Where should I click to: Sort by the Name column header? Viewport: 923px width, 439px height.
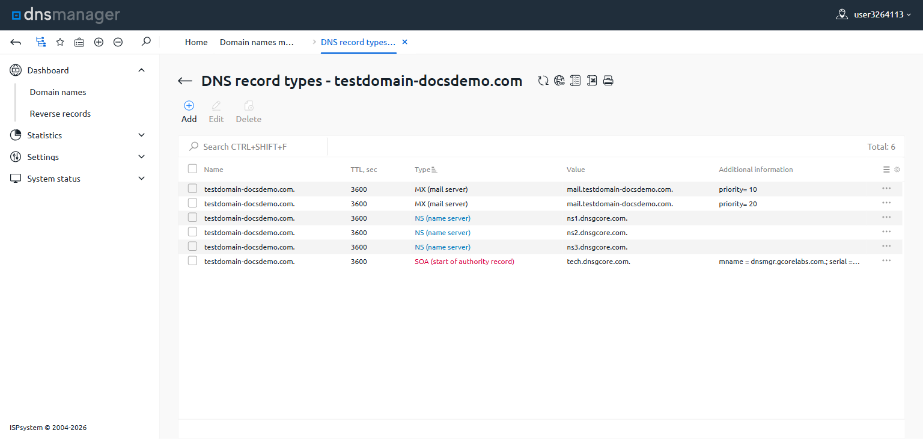click(x=213, y=170)
